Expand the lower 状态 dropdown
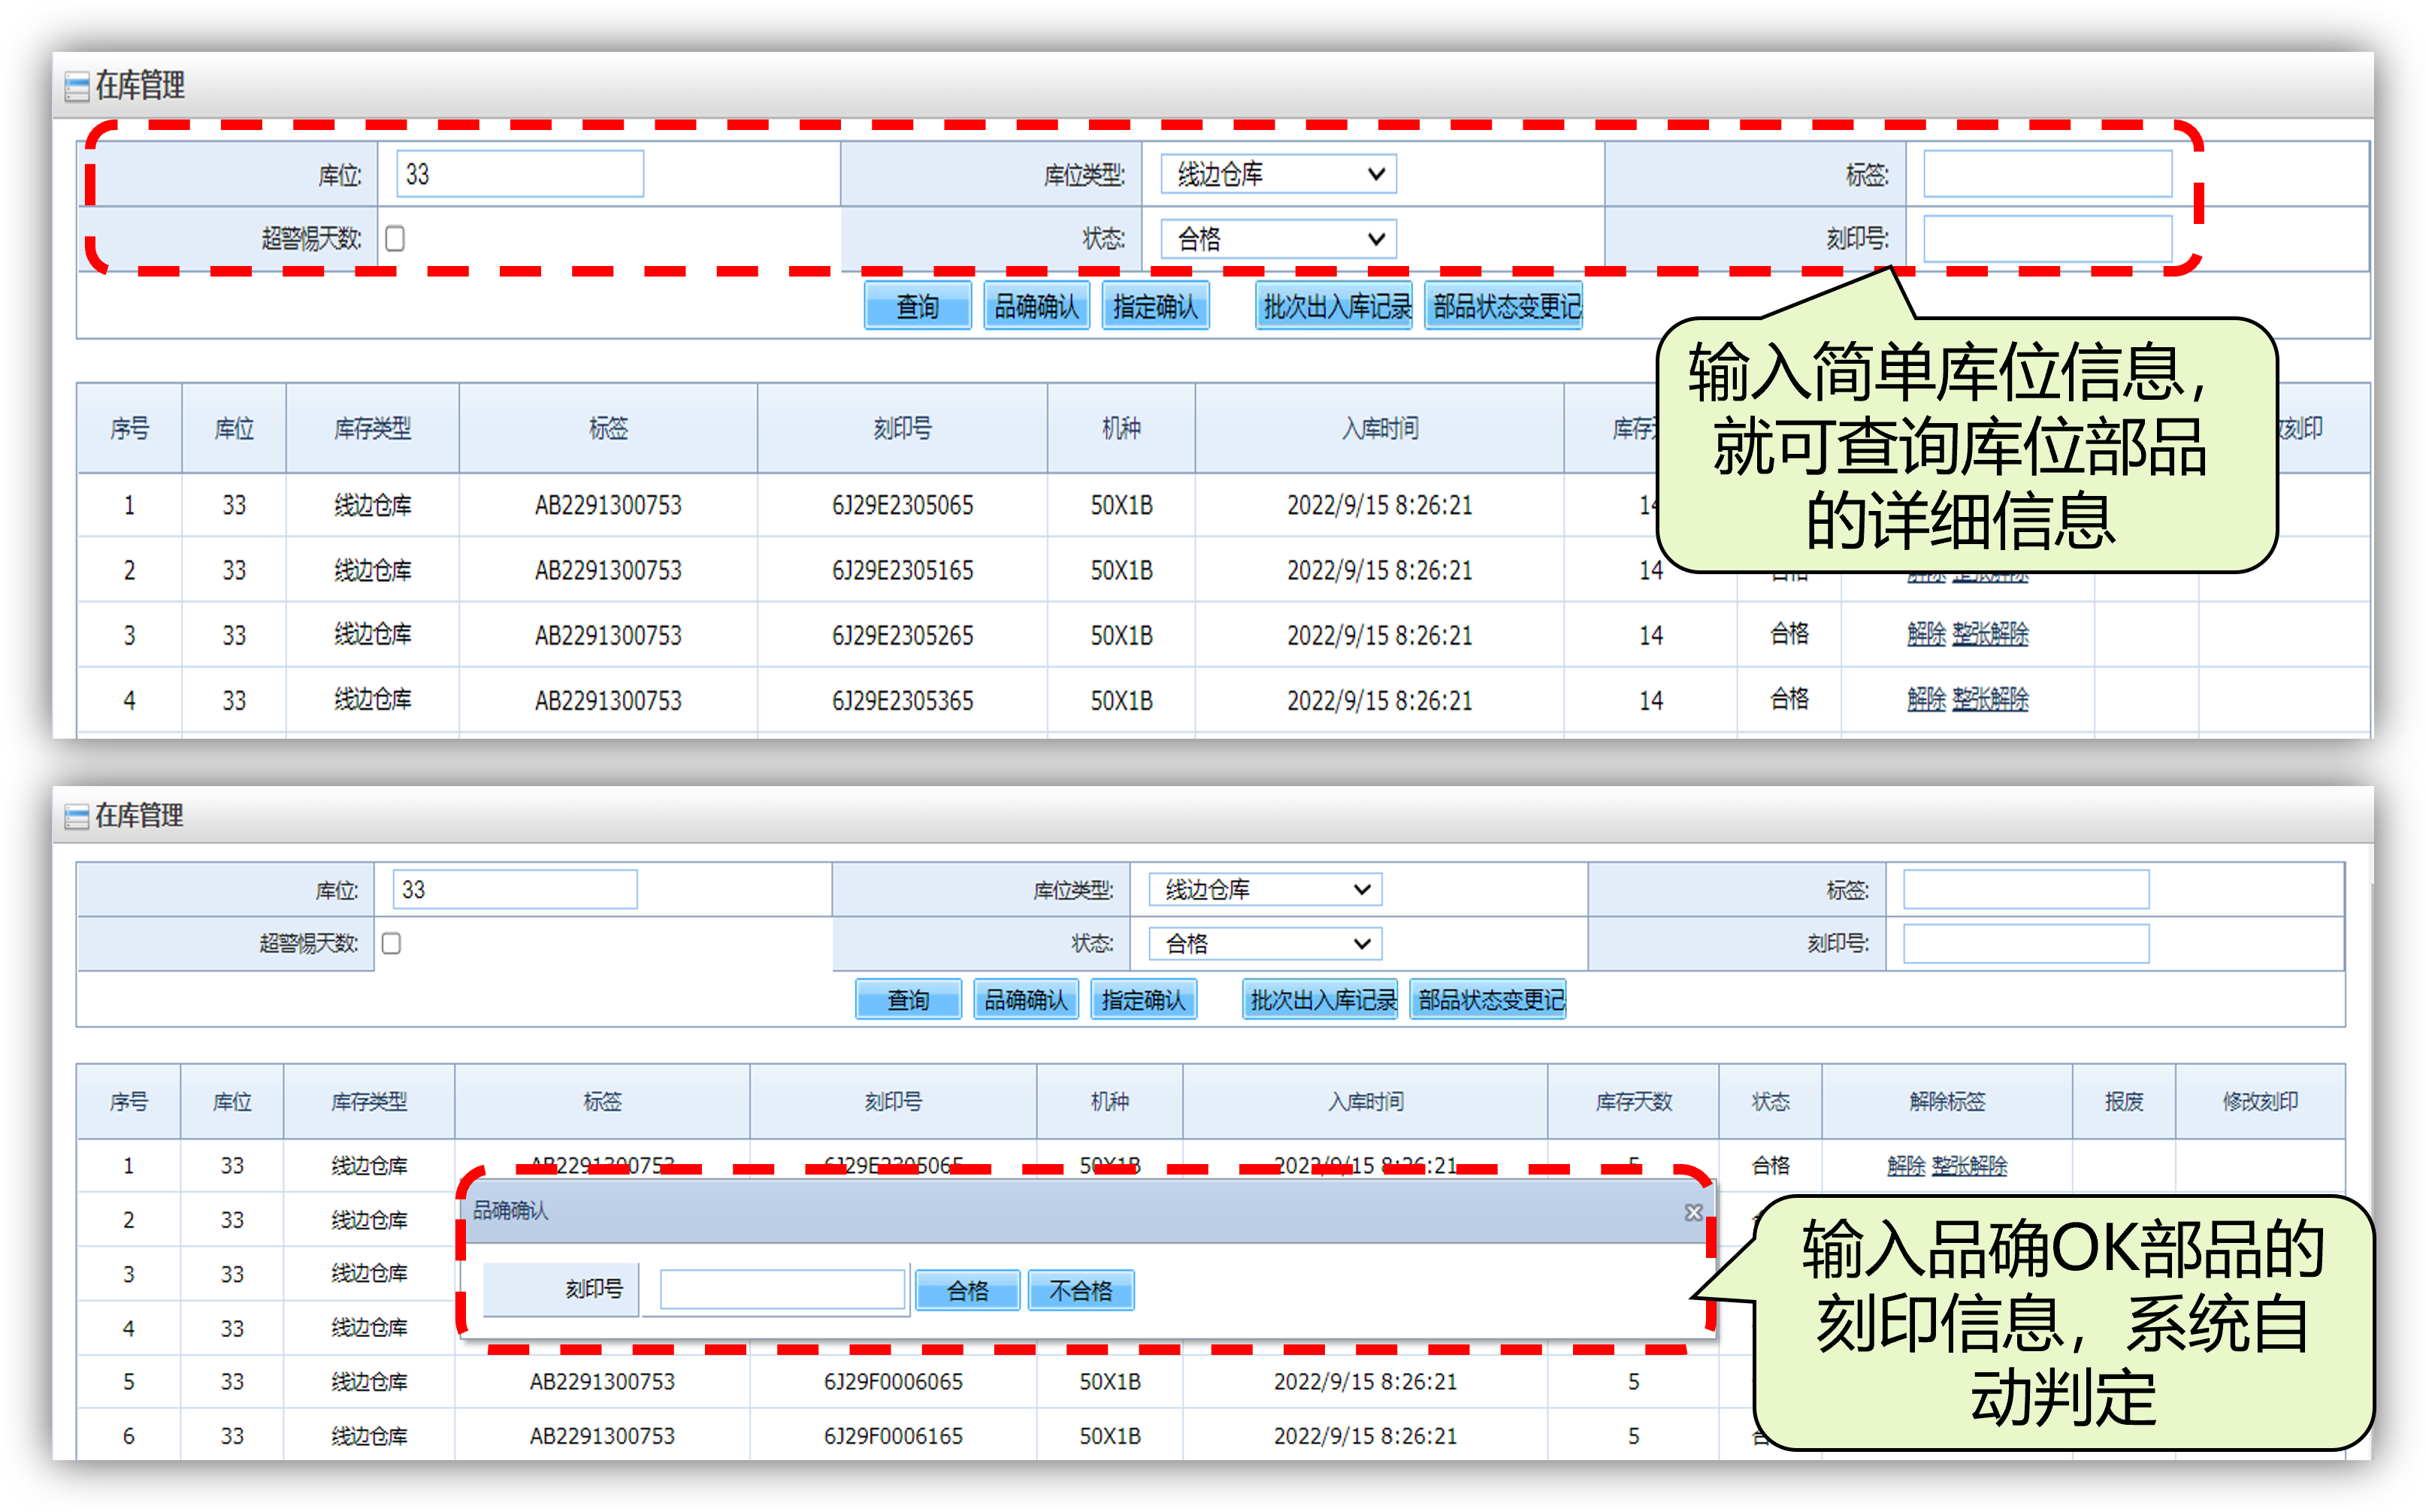The width and height of the screenshot is (2426, 1512). 1265,944
